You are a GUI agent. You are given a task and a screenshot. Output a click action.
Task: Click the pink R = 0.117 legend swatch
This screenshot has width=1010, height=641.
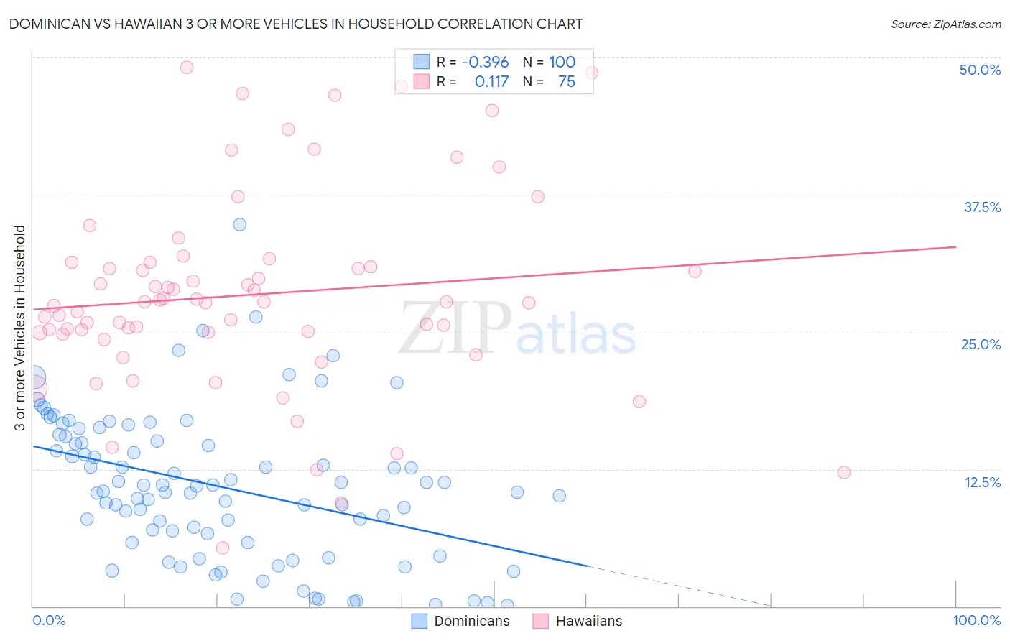coord(421,81)
